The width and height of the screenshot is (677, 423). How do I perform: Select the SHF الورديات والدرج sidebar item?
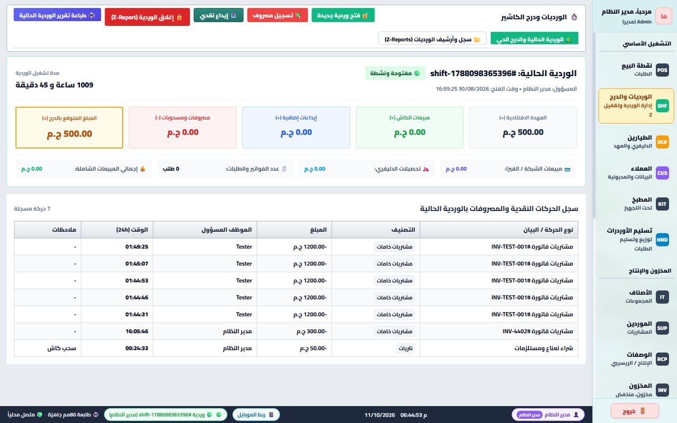coord(636,106)
